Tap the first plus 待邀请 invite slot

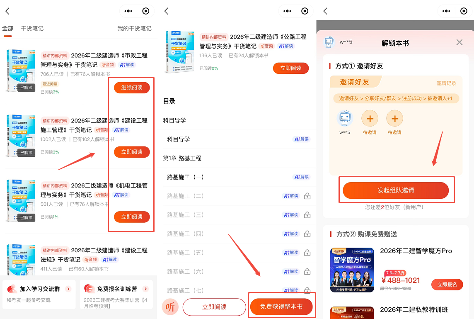370,119
